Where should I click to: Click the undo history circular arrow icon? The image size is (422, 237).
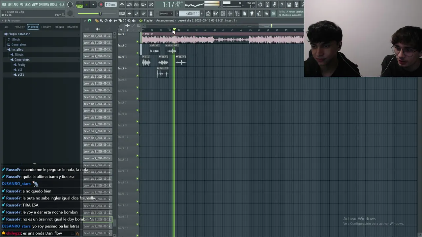pos(260,5)
